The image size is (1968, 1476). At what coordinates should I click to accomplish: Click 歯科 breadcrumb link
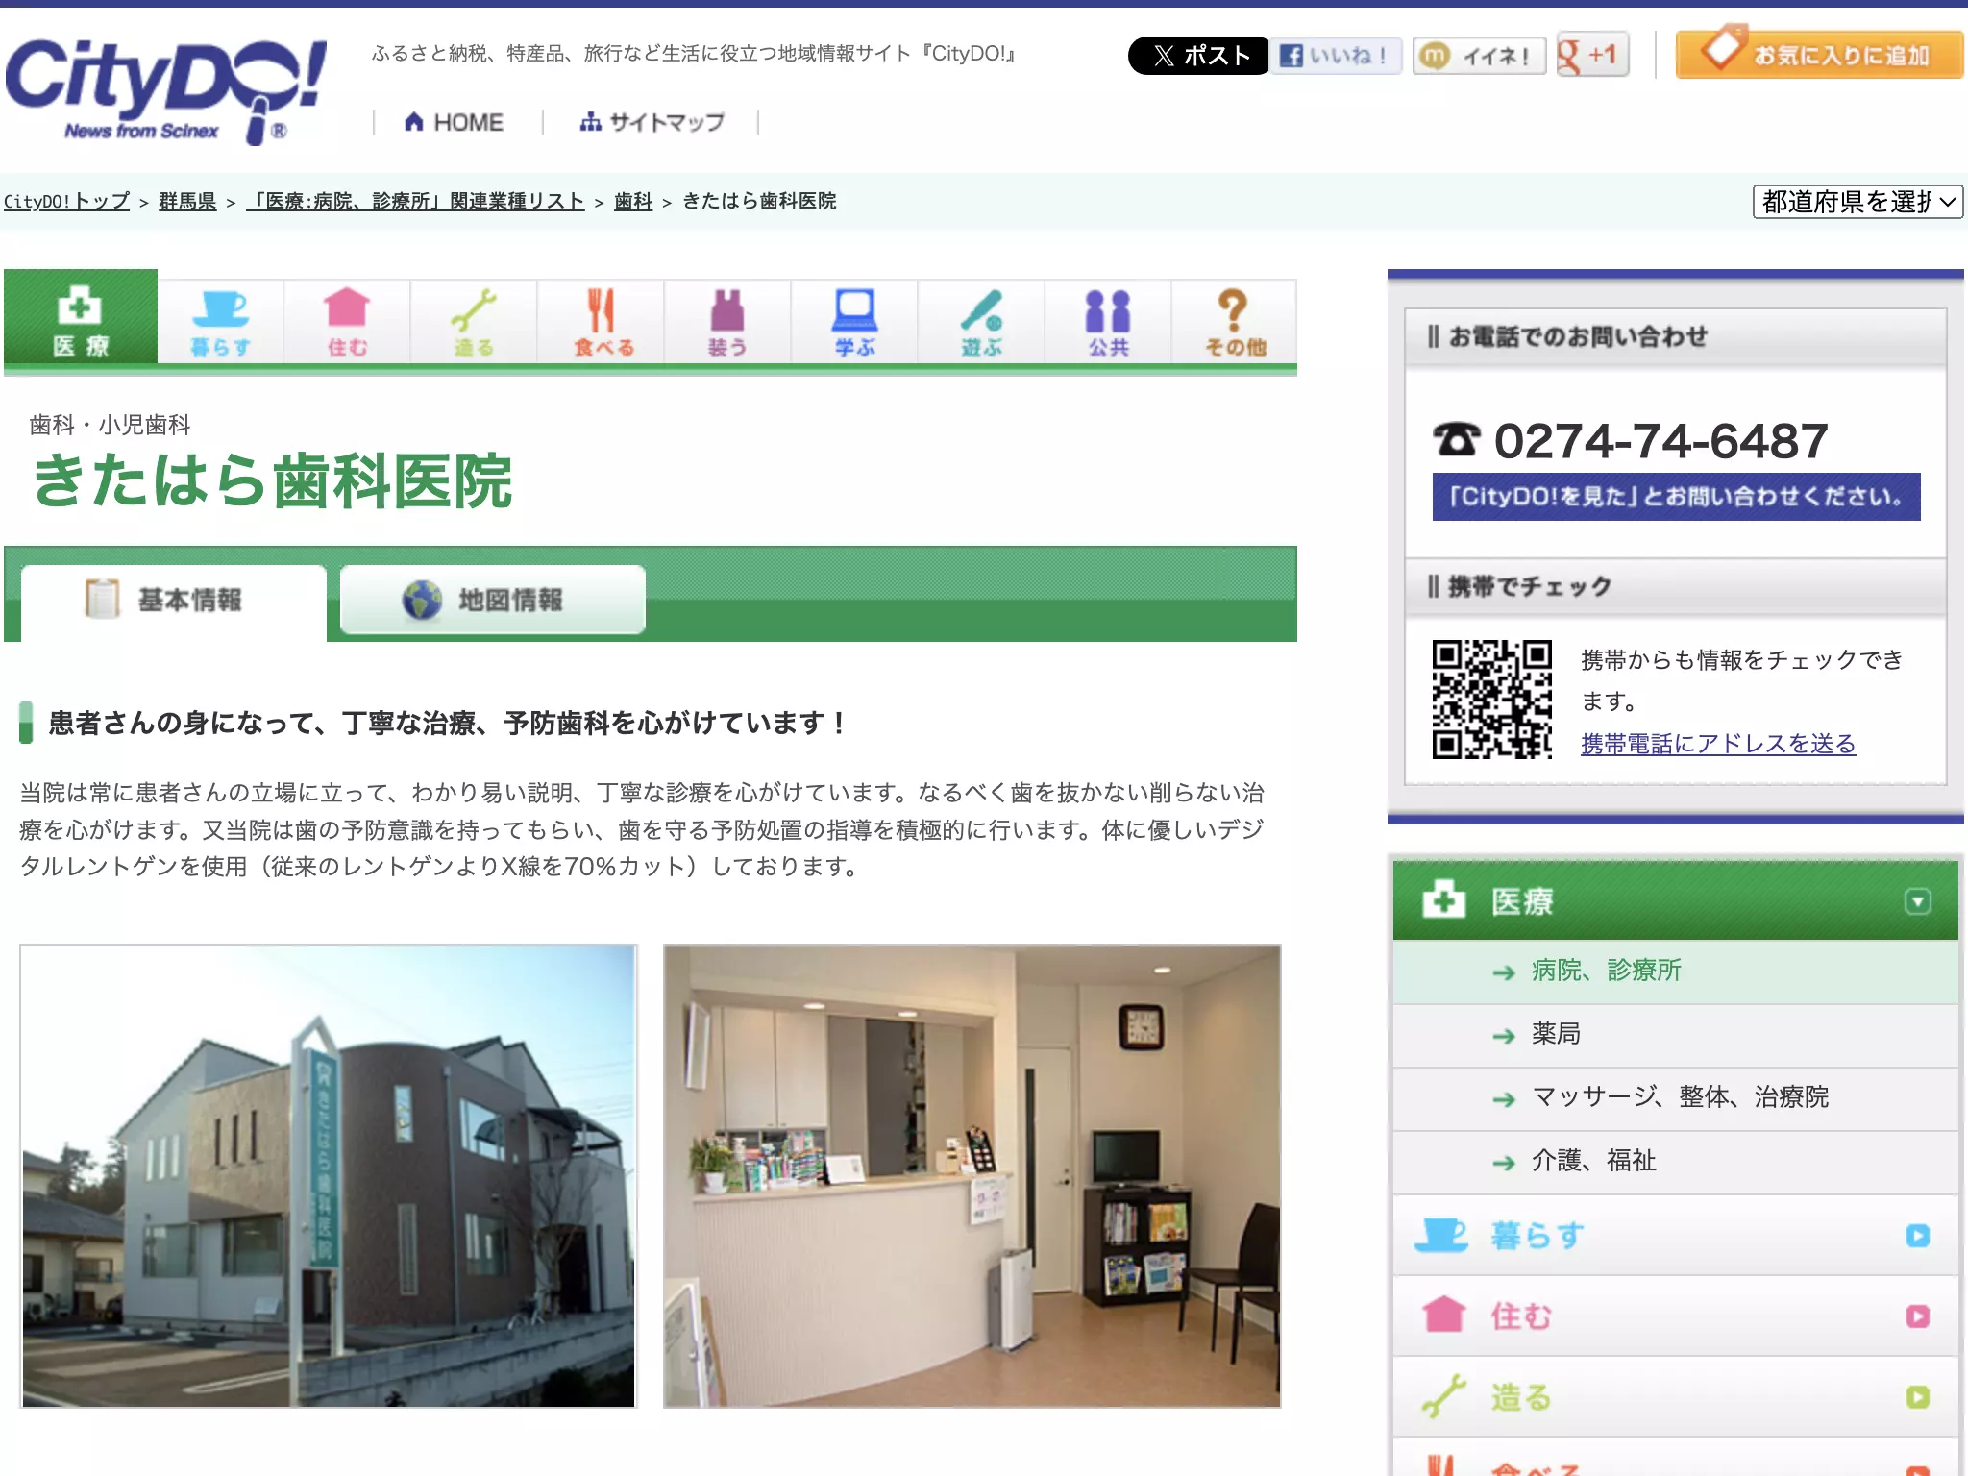coord(633,201)
